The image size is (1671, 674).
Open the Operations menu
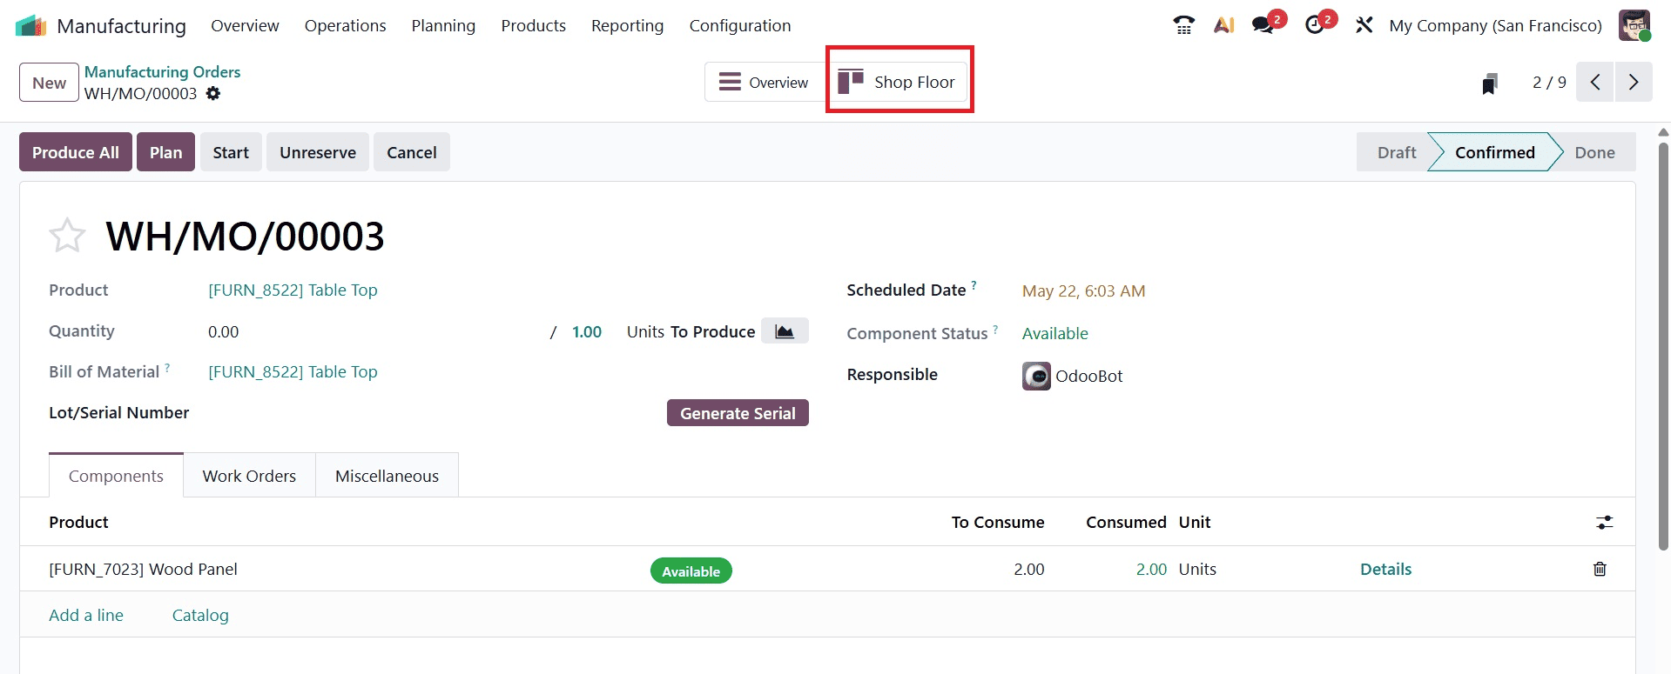[x=345, y=26]
